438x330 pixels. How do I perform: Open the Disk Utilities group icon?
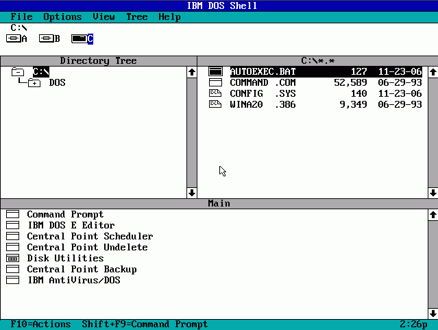(x=13, y=258)
